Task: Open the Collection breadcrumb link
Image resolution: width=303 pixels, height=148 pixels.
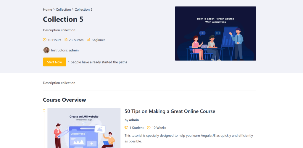Action: tap(63, 9)
